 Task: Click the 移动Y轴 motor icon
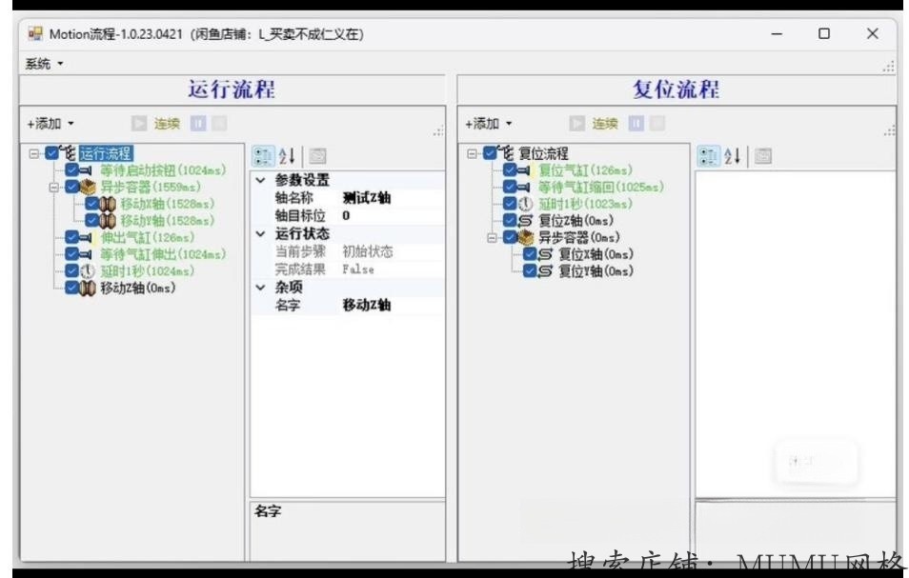click(x=108, y=221)
